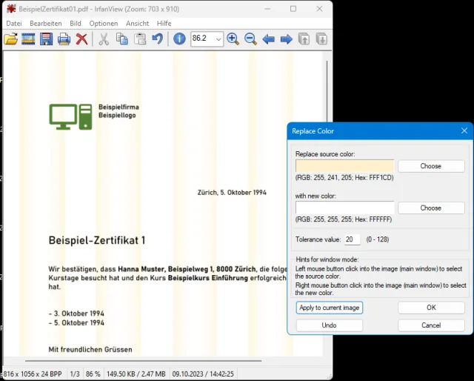The width and height of the screenshot is (474, 381).
Task: Click the Copy icon in toolbar
Action: (x=122, y=39)
